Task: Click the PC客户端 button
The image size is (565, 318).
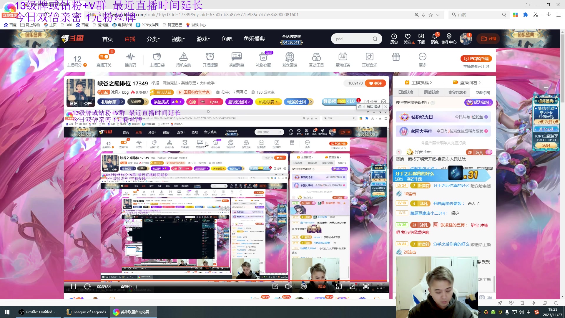Action: (476, 59)
